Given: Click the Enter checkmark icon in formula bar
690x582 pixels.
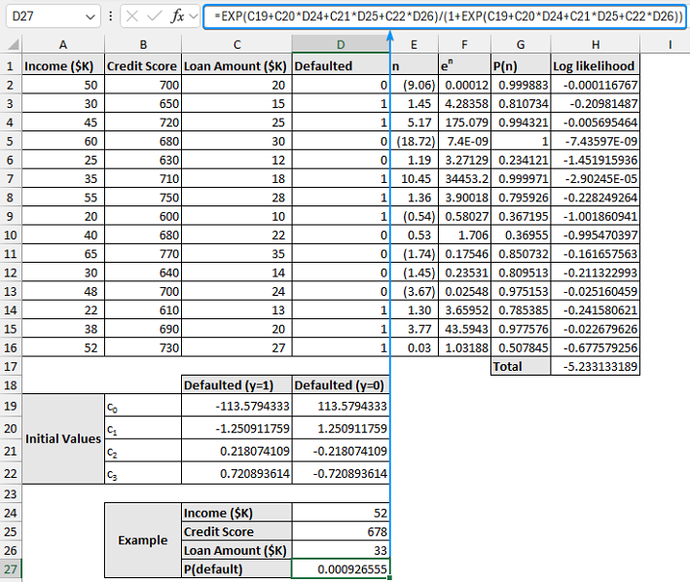Looking at the screenshot, I should click(x=156, y=17).
